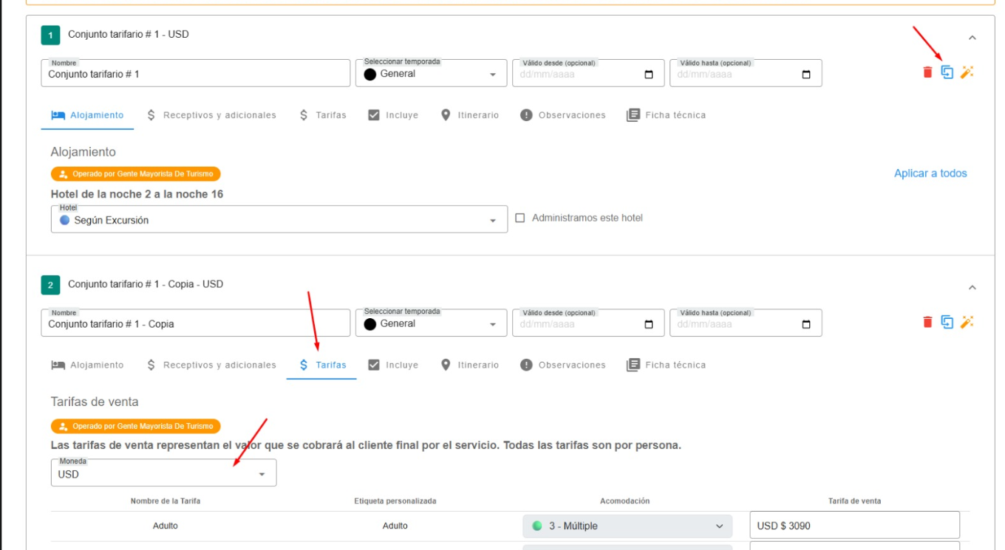Open Seleccionar temporada dropdown in set 1
The width and height of the screenshot is (1005, 550).
point(431,74)
